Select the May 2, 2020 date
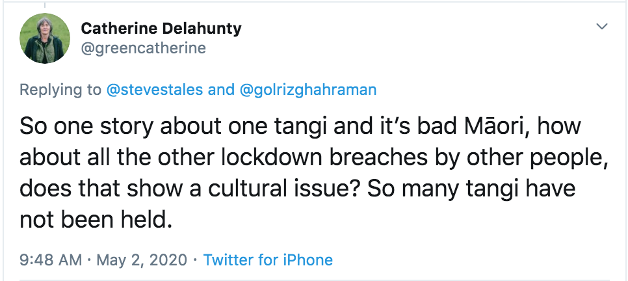Image resolution: width=628 pixels, height=281 pixels. pyautogui.click(x=141, y=260)
